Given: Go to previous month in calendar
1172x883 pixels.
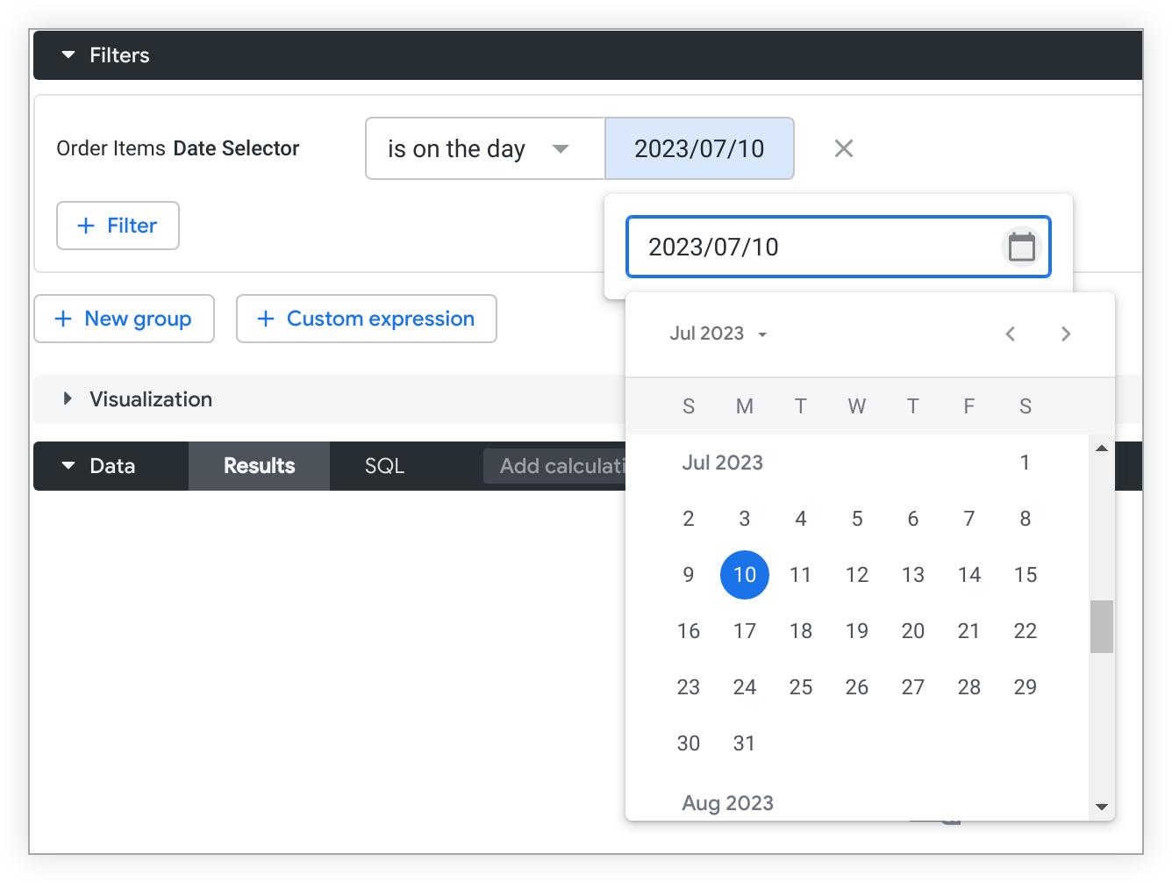Looking at the screenshot, I should 1011,334.
